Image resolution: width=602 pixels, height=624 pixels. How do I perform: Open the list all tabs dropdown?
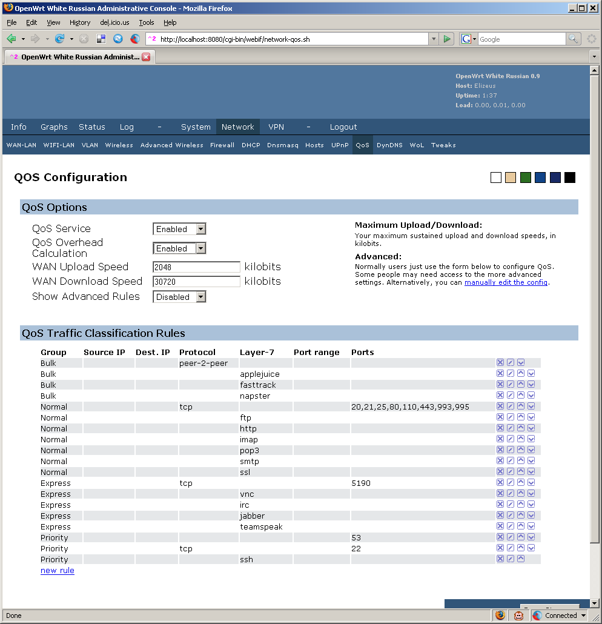tap(595, 56)
